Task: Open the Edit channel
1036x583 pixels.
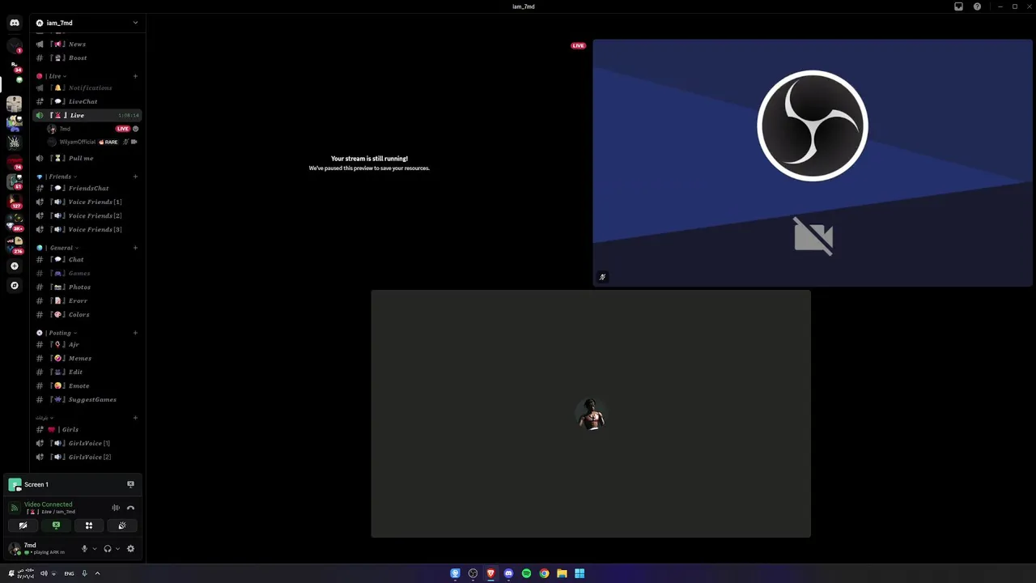Action: [87, 372]
